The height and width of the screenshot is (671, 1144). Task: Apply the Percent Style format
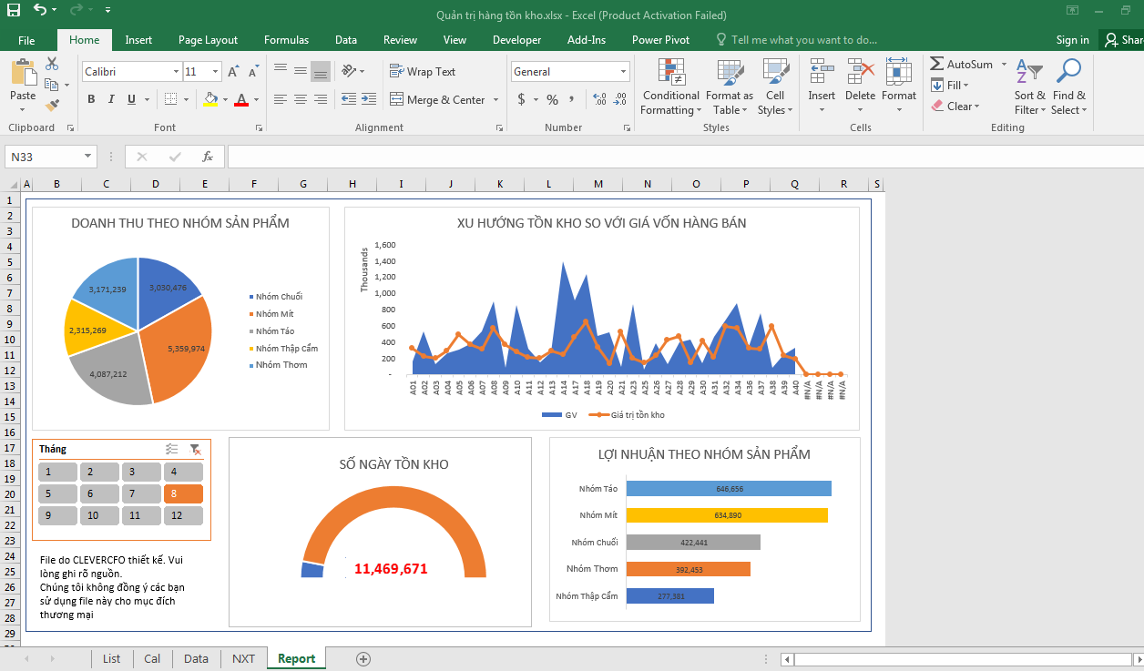(x=552, y=99)
